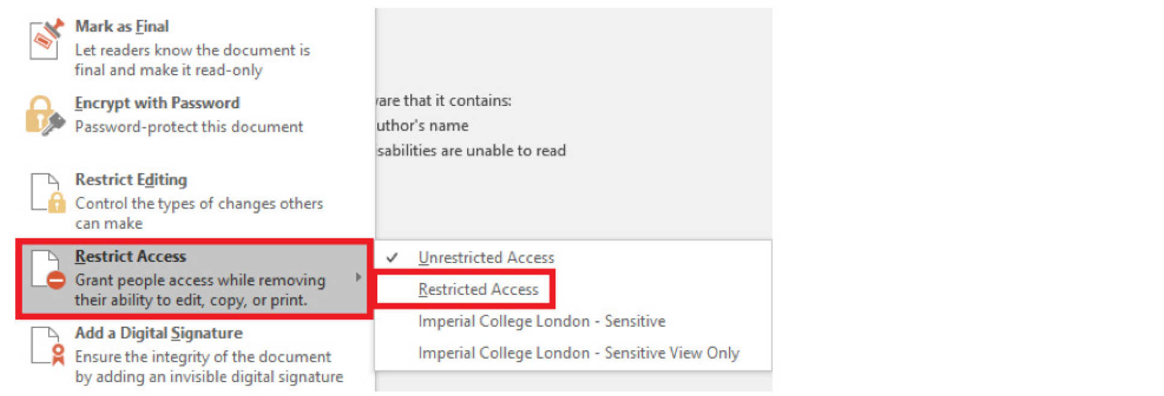Toggle the Unrestricted Access checkmark
This screenshot has height=396, width=1164.
point(392,258)
